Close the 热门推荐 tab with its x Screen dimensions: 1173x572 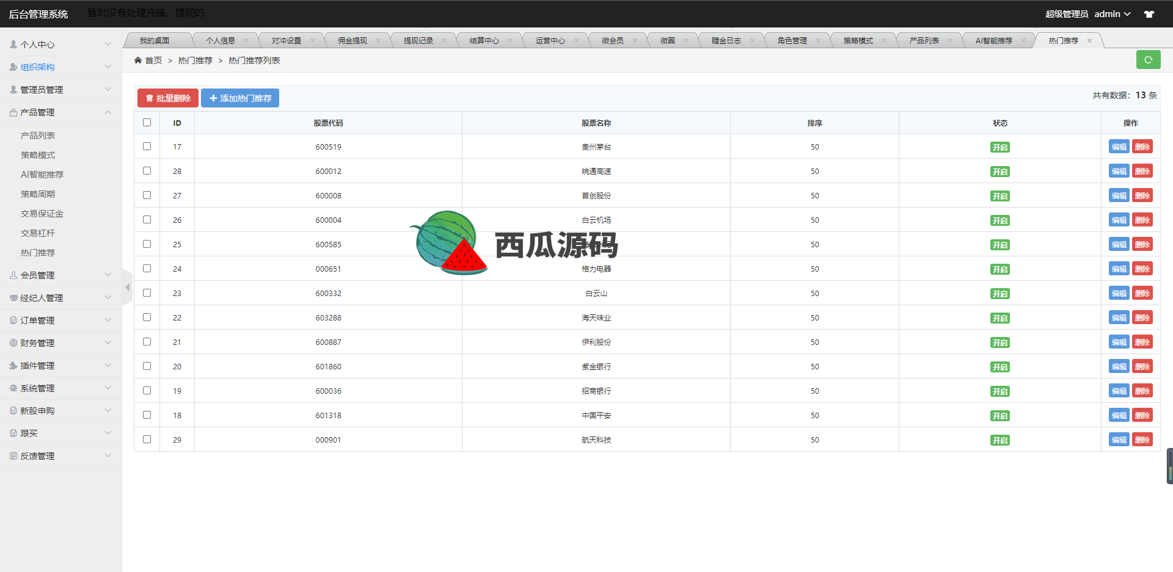[x=1089, y=40]
